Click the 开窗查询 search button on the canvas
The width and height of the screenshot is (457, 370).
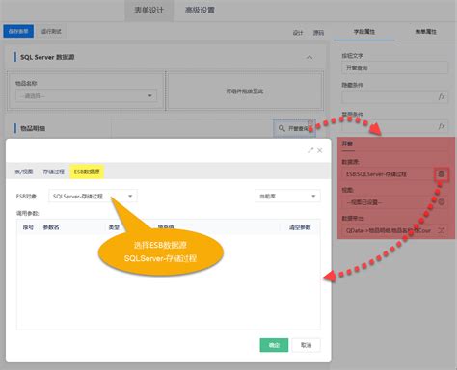point(294,128)
